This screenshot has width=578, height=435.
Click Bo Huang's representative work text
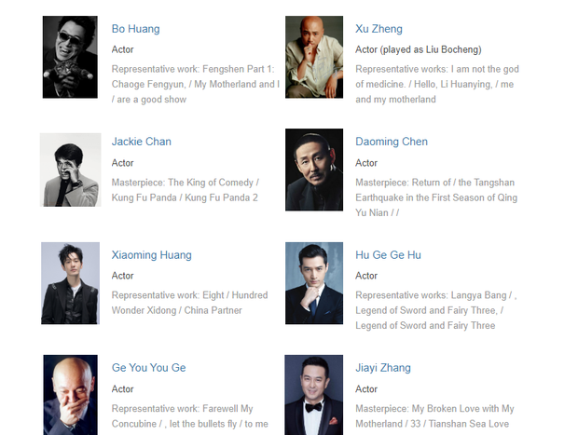point(195,84)
